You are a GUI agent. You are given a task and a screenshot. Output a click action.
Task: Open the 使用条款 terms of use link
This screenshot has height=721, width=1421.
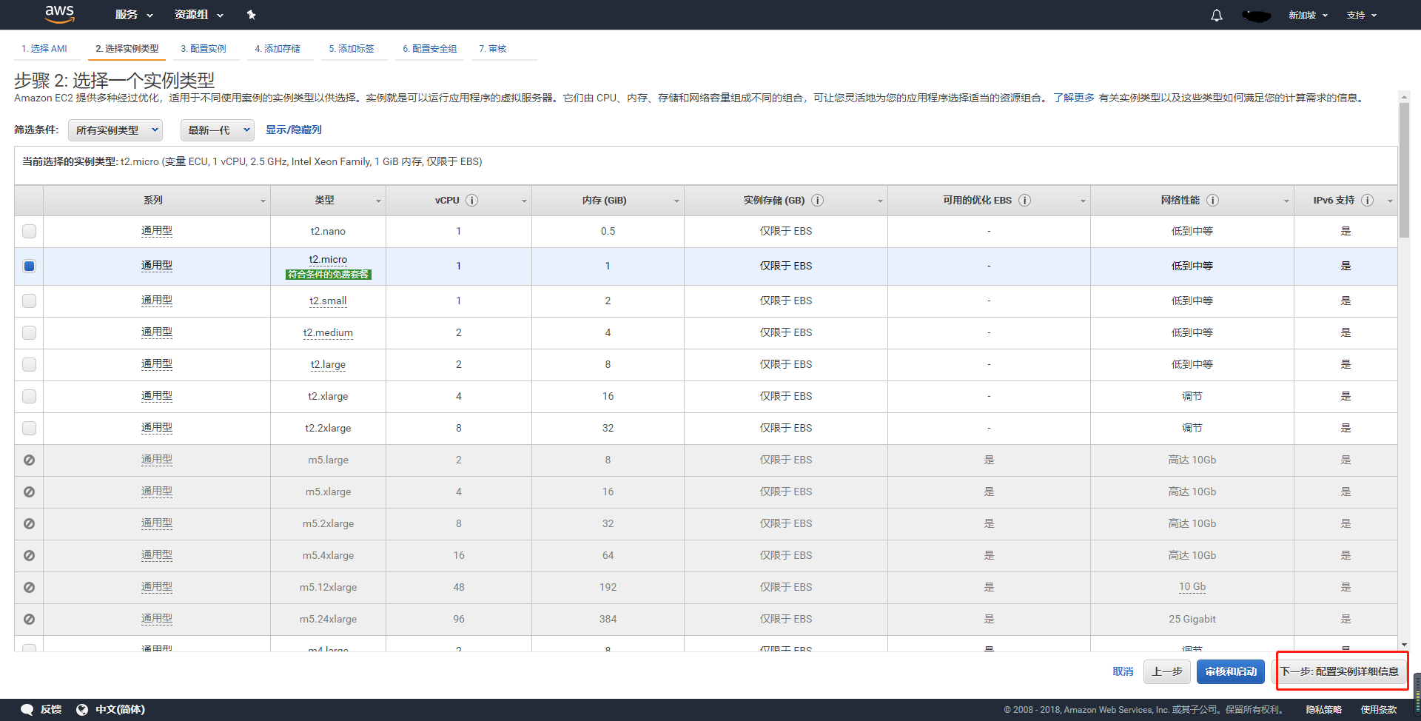[1380, 710]
